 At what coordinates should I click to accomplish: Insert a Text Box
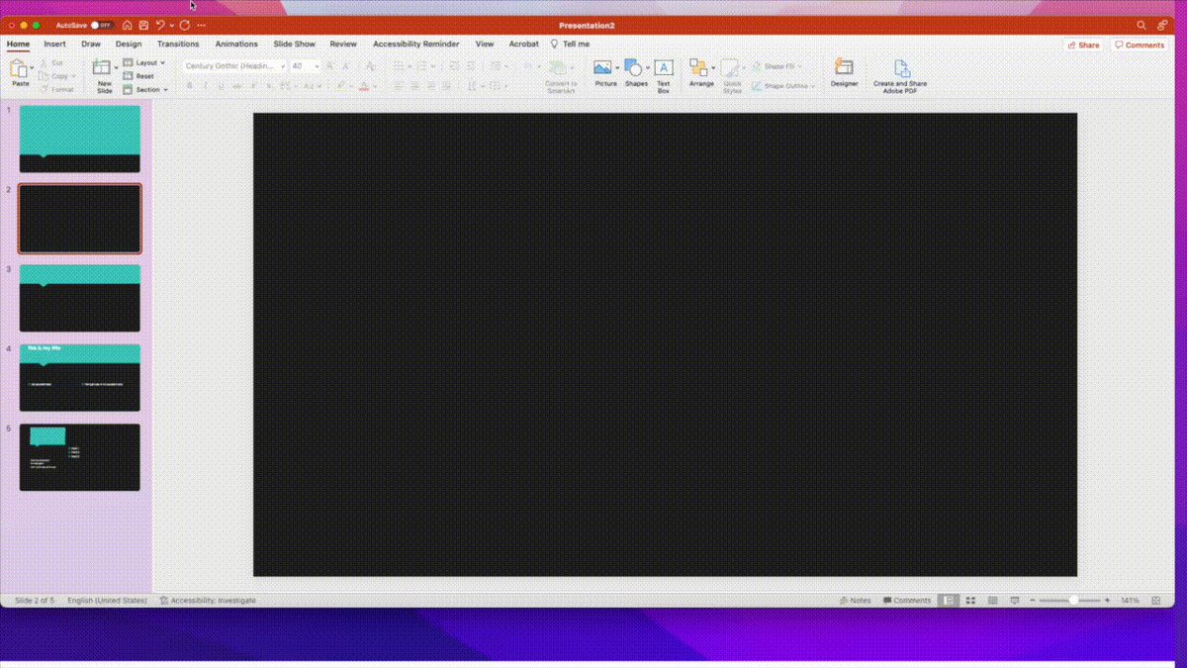click(x=663, y=71)
